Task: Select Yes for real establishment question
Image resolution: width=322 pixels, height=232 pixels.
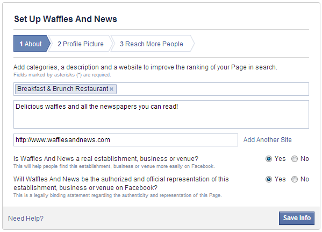Action: pos(269,159)
